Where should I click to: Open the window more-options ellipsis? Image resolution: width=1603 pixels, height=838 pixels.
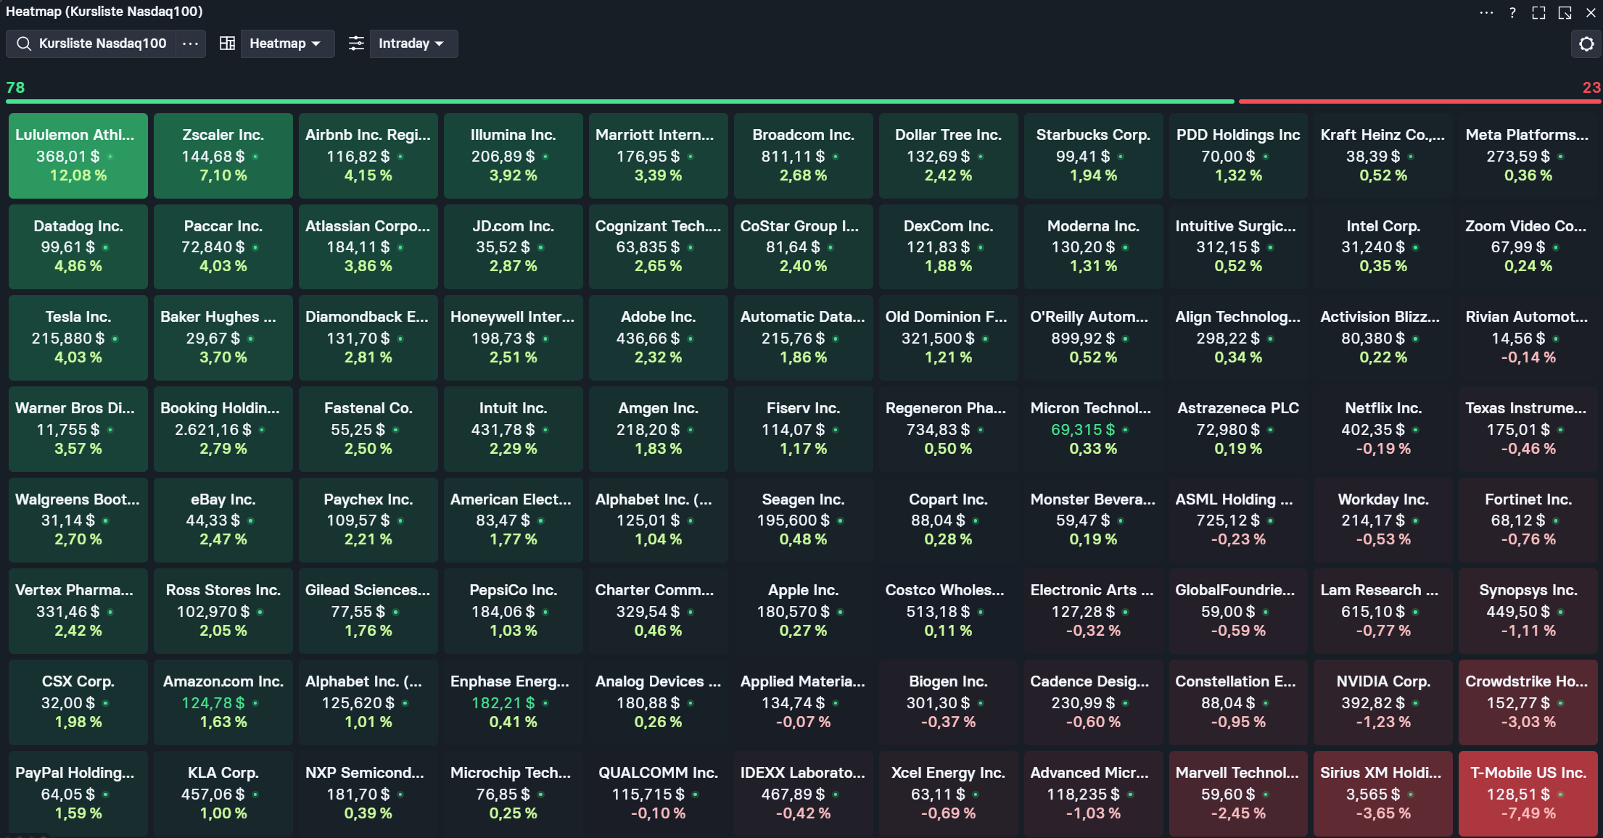tap(1486, 12)
